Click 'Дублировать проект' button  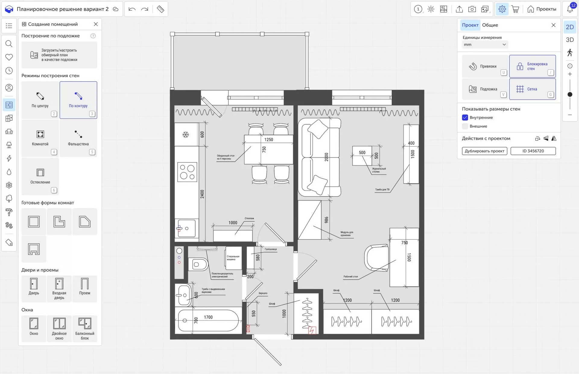(x=484, y=151)
